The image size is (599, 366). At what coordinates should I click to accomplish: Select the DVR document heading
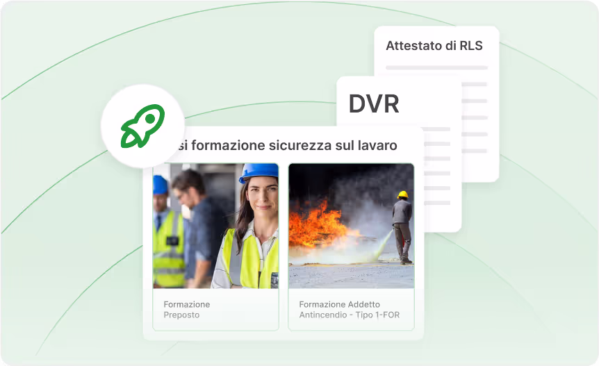(374, 103)
